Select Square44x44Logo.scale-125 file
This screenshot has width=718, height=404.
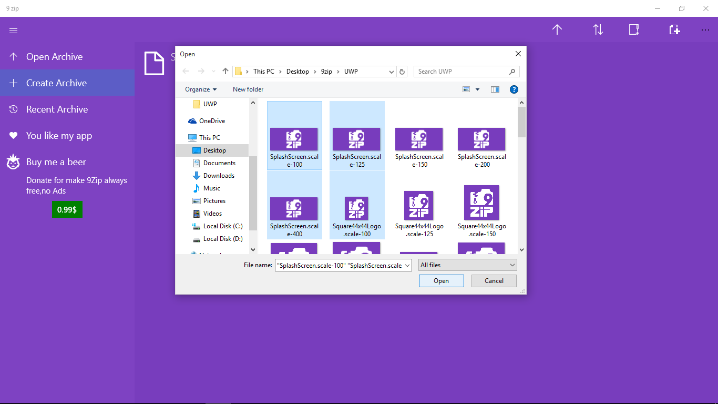(419, 205)
